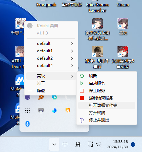This screenshot has height=152, width=142.
Task: Click the exit-door icon for 停止并退出
Action: 82,120
